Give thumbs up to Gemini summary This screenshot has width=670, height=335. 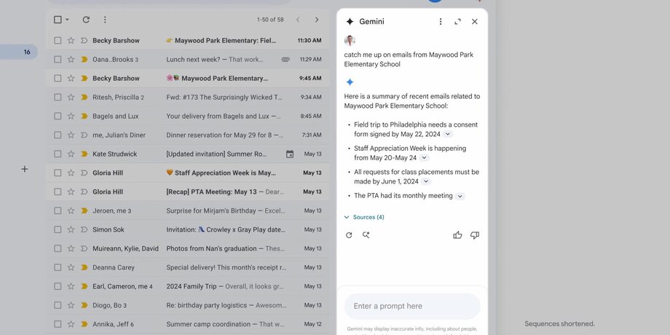pyautogui.click(x=457, y=235)
